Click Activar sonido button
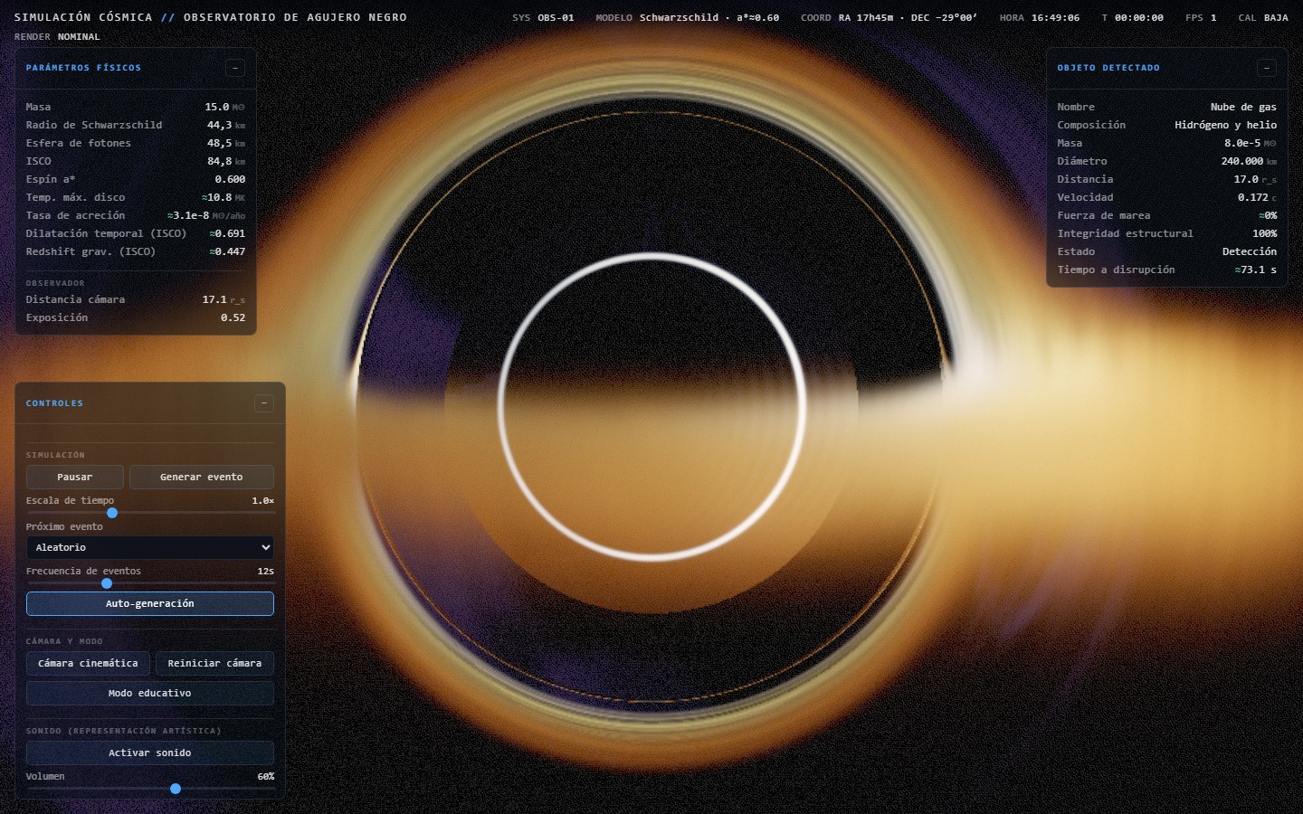Screen dimensions: 1303x814 point(150,752)
